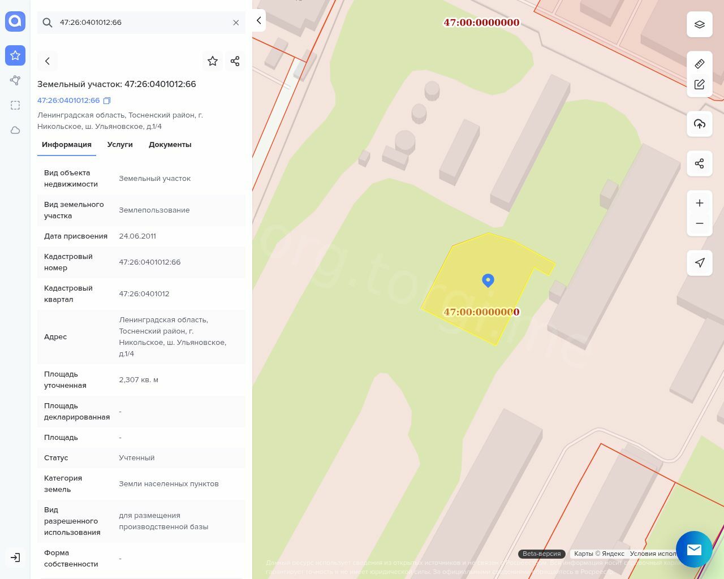This screenshot has width=724, height=579.
Task: Locate my position with the arrow icon
Action: click(x=700, y=262)
